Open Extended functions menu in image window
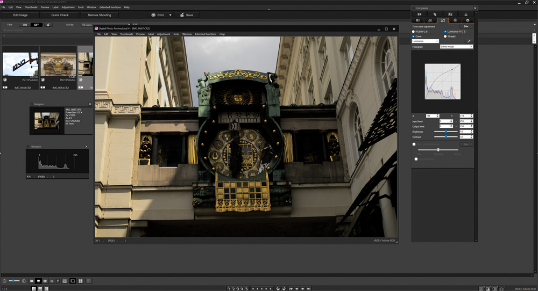Screen dimensions: 538x291 click(206, 34)
